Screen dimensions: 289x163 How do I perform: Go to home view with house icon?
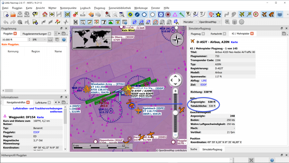pyautogui.click(x=44, y=14)
